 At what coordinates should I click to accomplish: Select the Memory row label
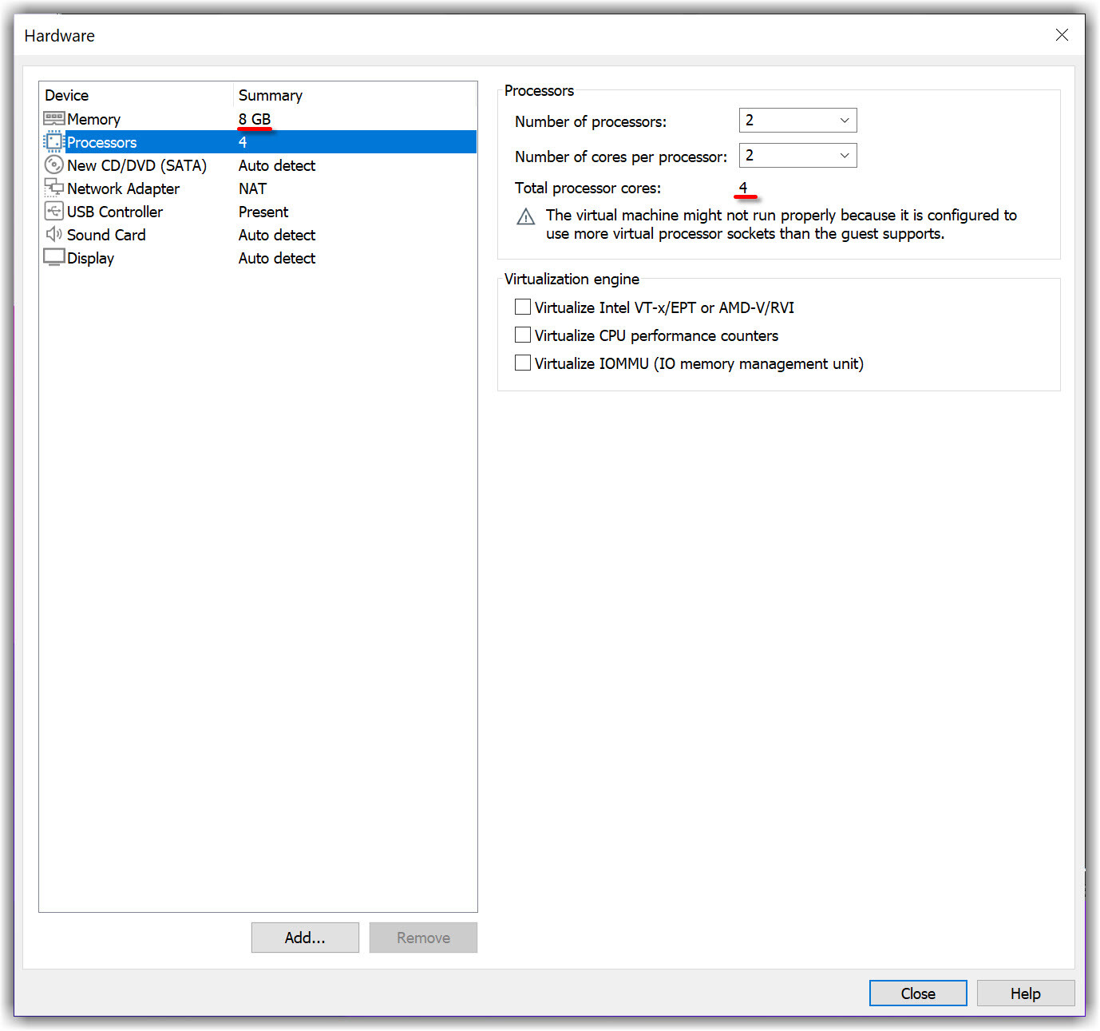pyautogui.click(x=93, y=120)
